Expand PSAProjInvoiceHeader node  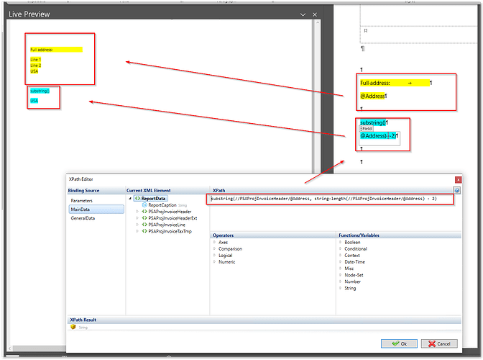[137, 212]
